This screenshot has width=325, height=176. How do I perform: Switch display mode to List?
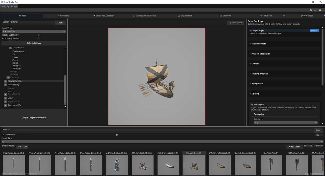(x=25, y=147)
